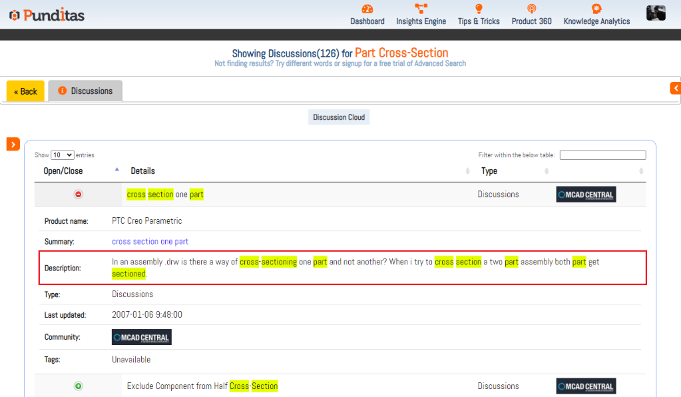
Task: Click the MCAD Central logo in first row
Action: point(586,195)
